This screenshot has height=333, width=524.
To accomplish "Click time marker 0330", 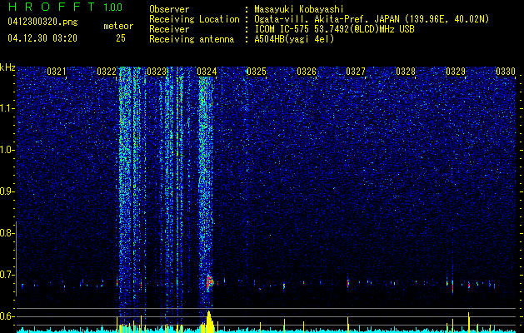I will [506, 71].
